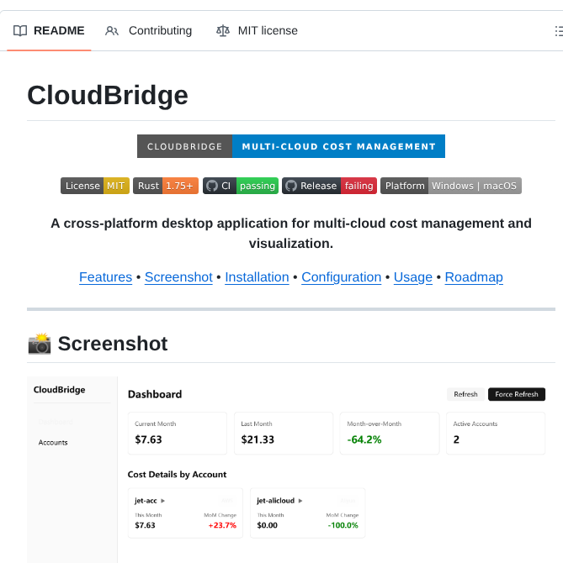563x563 pixels.
Task: Open the Roadmap link
Action: [474, 277]
